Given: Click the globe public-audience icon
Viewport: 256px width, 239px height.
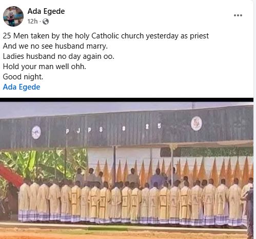Looking at the screenshot, I should tap(46, 21).
